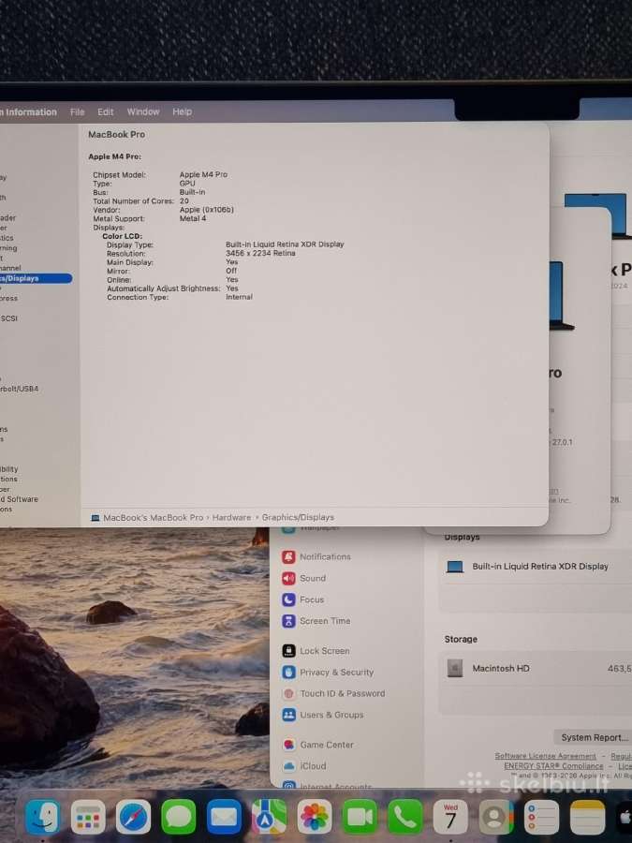Click Hardware in the path bar
The image size is (632, 843).
click(x=231, y=517)
